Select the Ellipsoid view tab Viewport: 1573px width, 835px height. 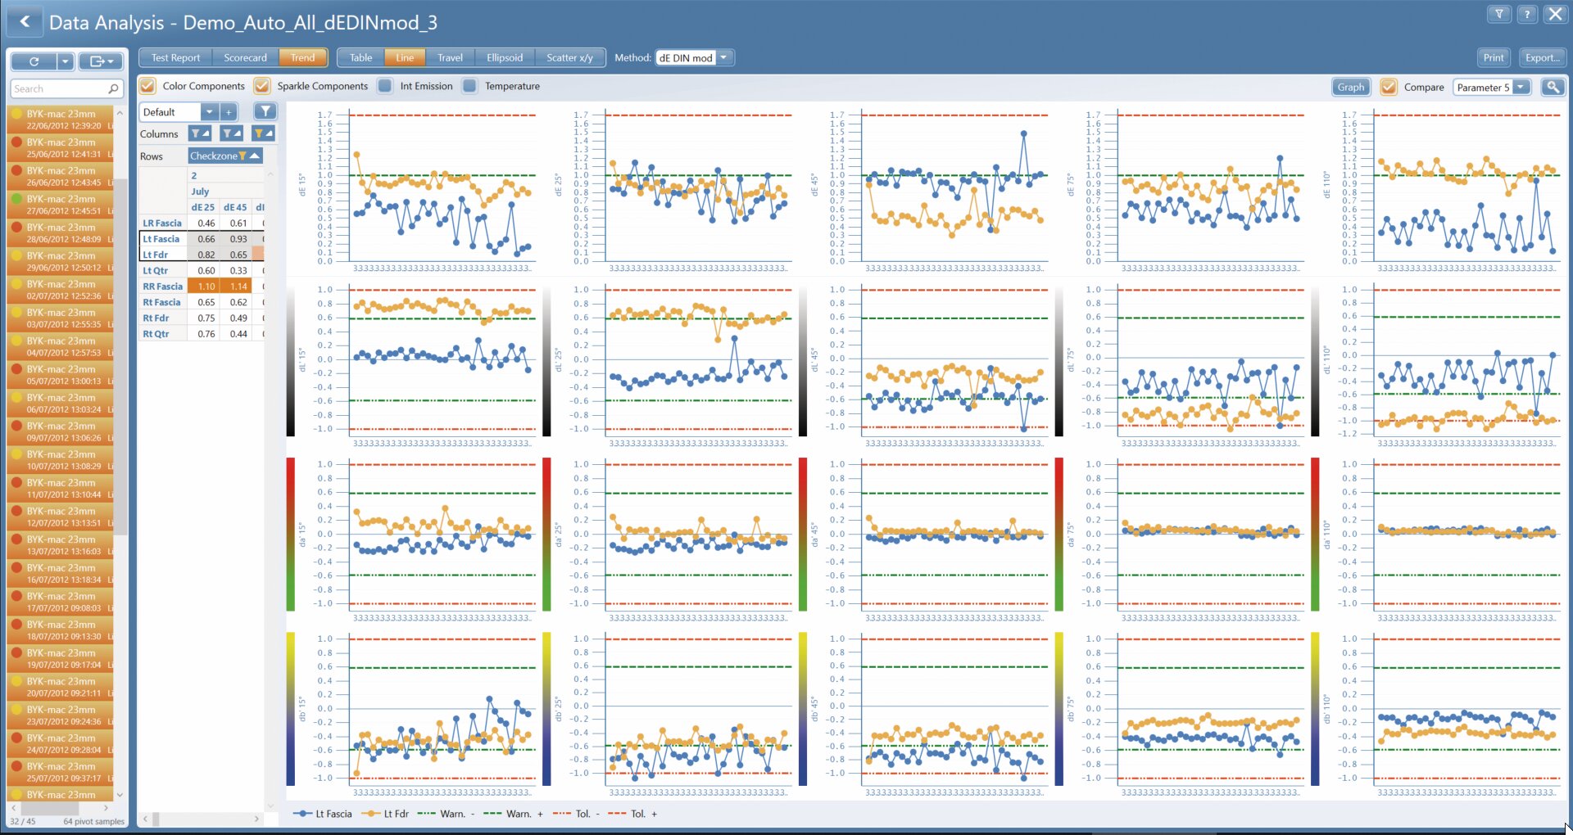click(504, 57)
